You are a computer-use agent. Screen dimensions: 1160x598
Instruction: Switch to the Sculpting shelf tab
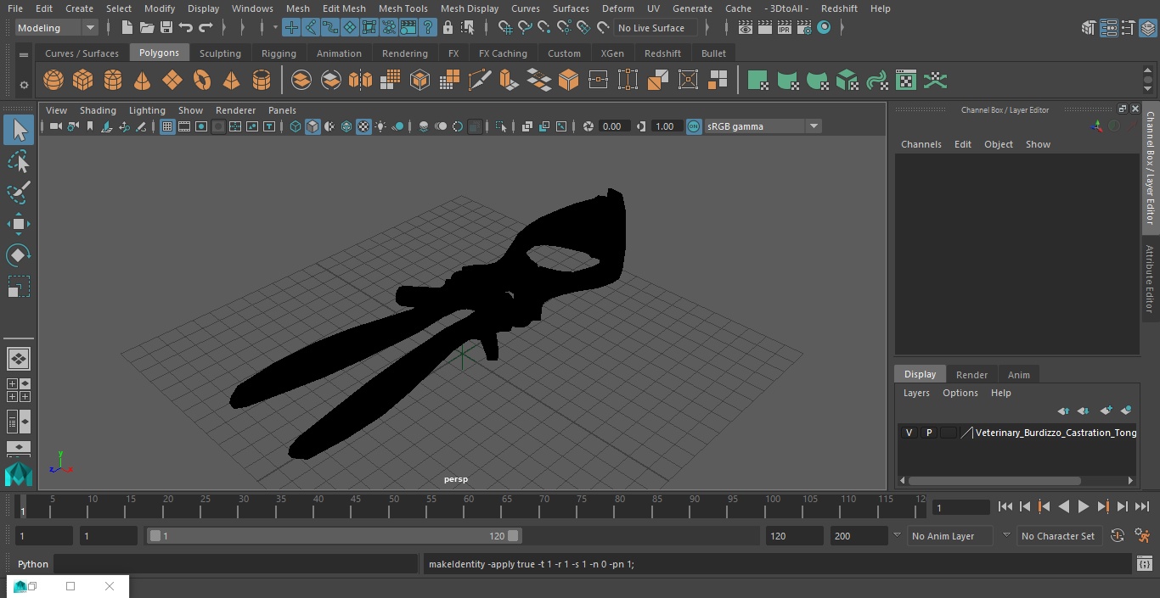coord(220,53)
